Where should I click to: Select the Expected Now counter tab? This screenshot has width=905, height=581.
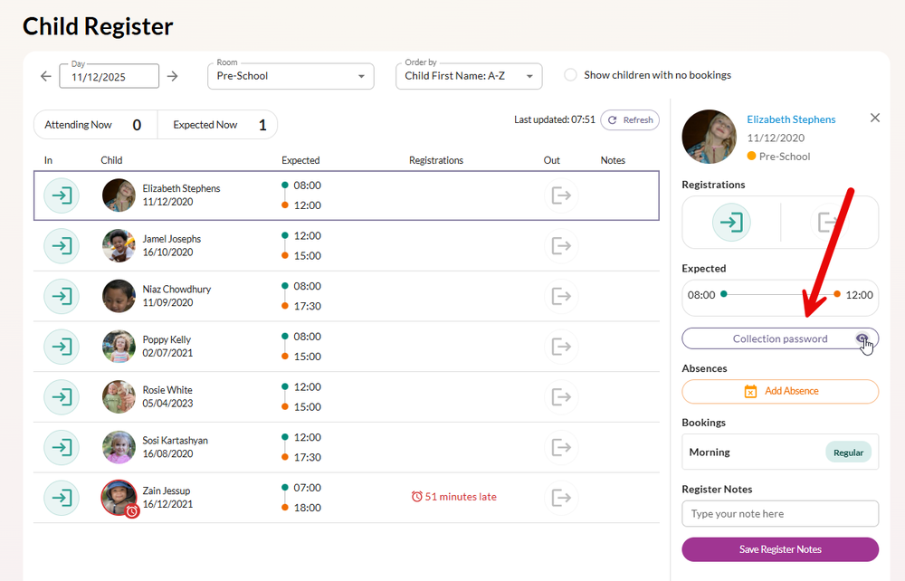(218, 125)
